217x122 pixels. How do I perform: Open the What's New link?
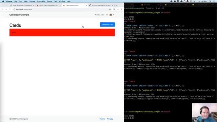click(x=99, y=15)
